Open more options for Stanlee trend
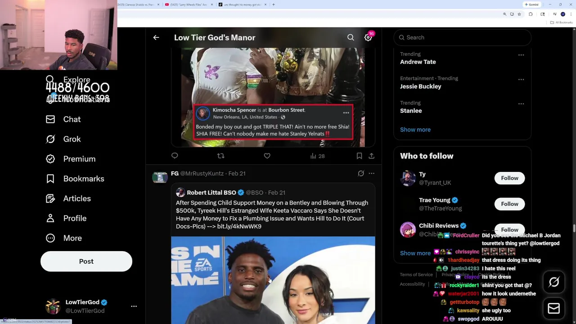Screen dimensions: 576x324 coord(521,103)
